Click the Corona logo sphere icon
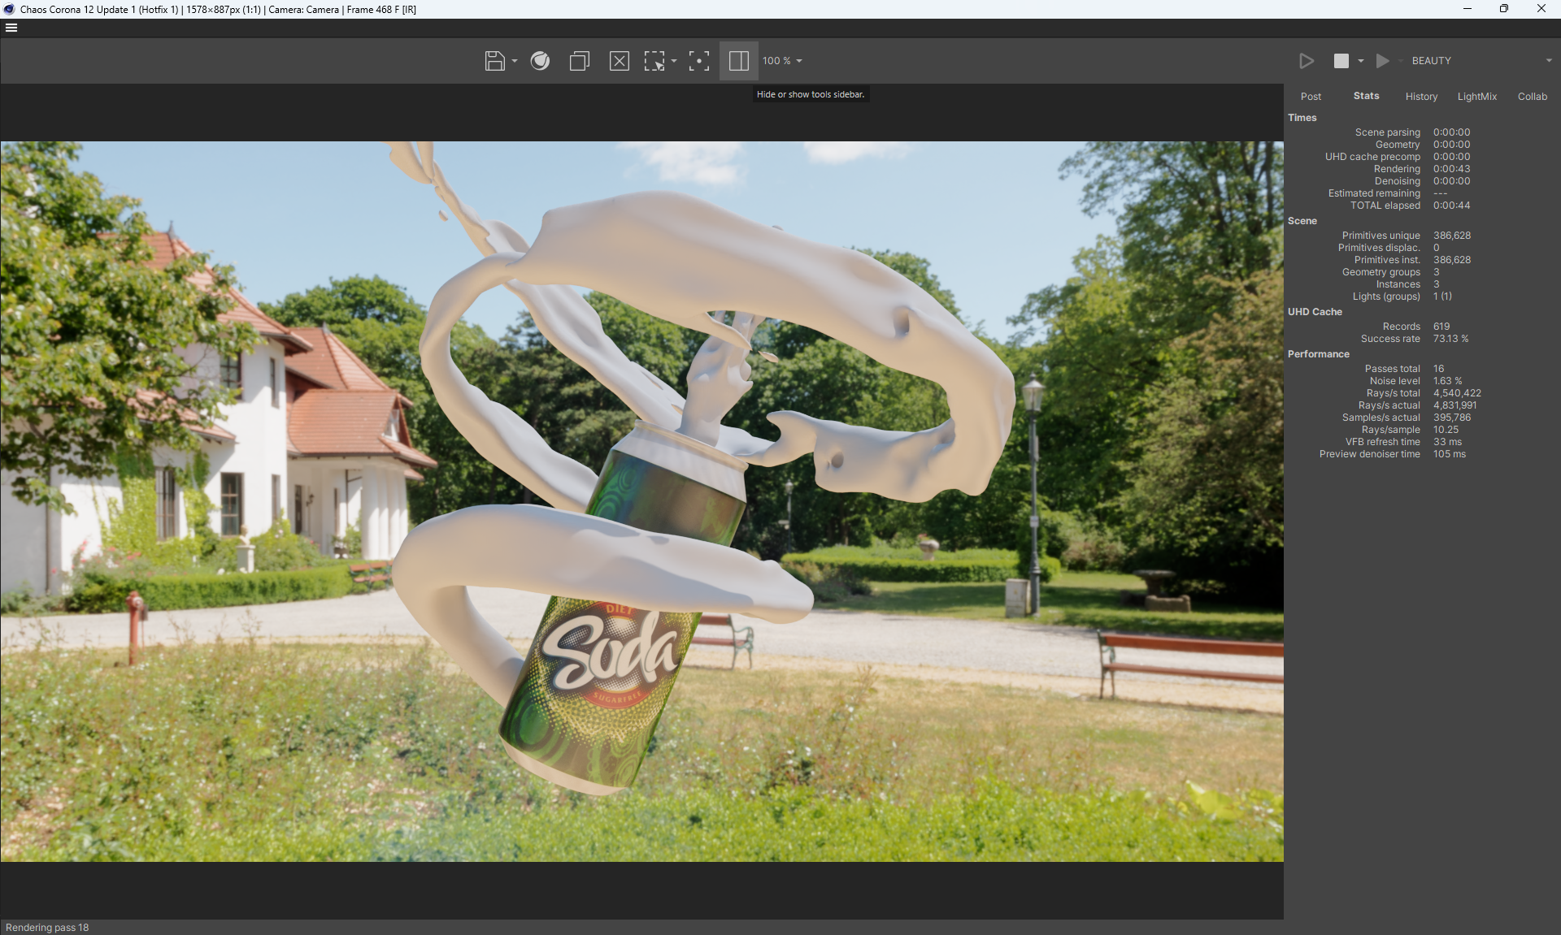Image resolution: width=1561 pixels, height=935 pixels. pos(540,61)
